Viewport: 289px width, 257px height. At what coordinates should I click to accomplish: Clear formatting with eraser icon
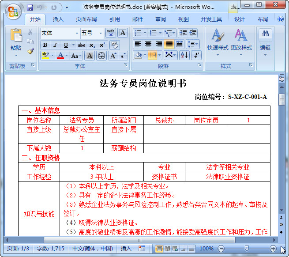pyautogui.click(x=115, y=45)
